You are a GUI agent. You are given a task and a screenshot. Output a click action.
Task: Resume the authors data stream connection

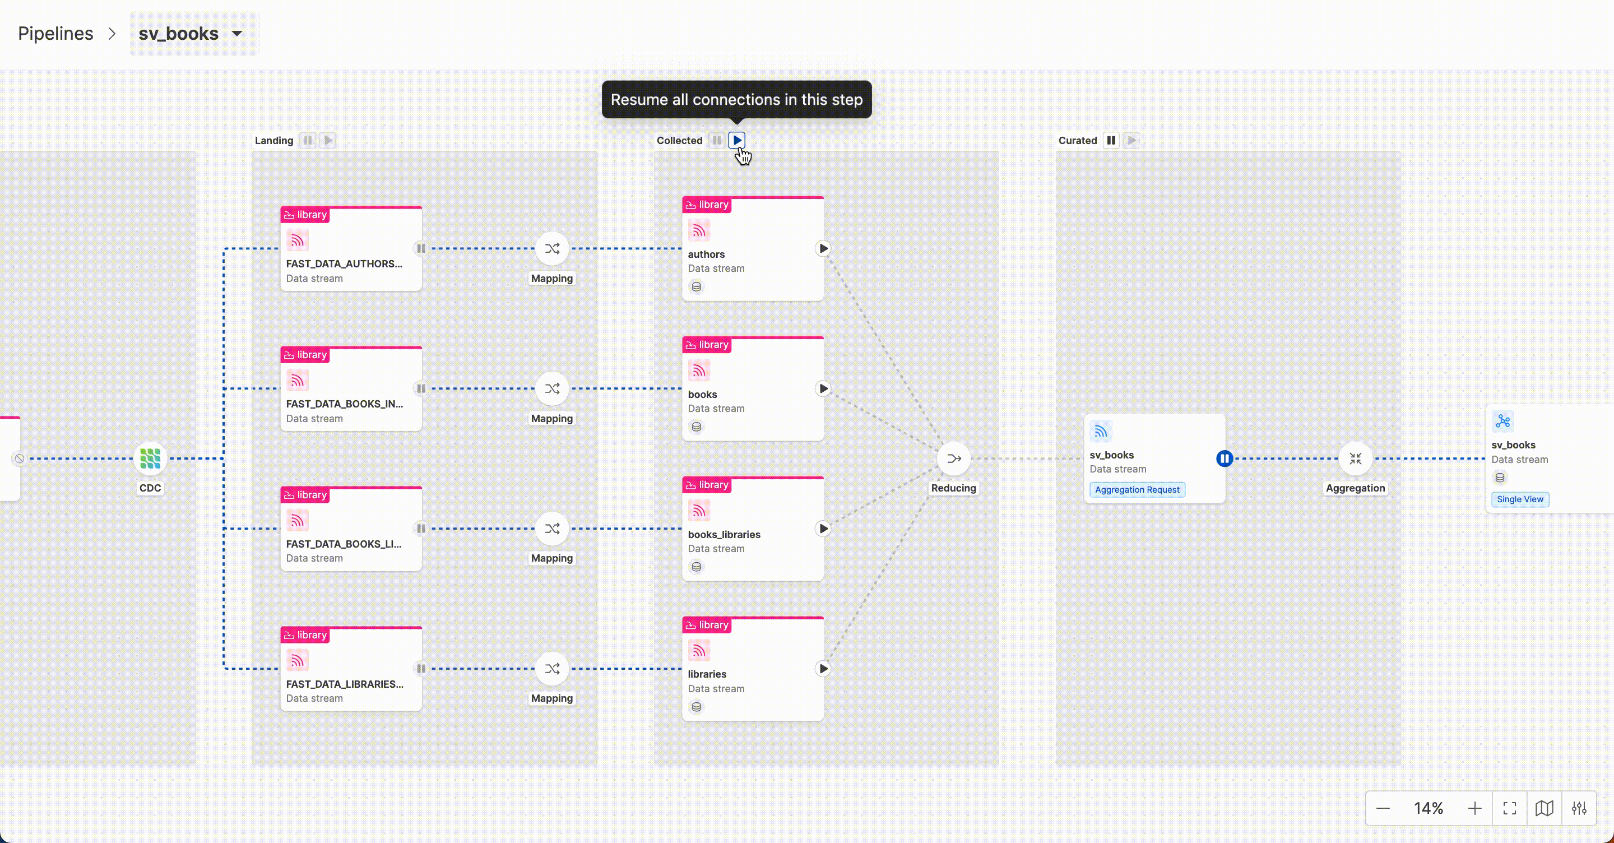pyautogui.click(x=823, y=249)
